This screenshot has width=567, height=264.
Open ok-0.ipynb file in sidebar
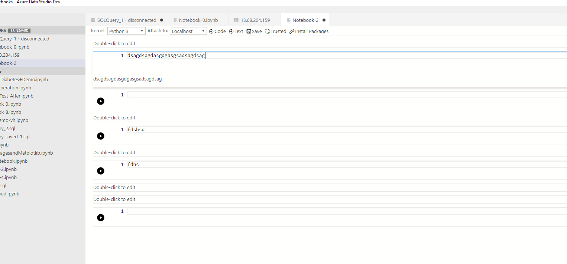point(43,104)
